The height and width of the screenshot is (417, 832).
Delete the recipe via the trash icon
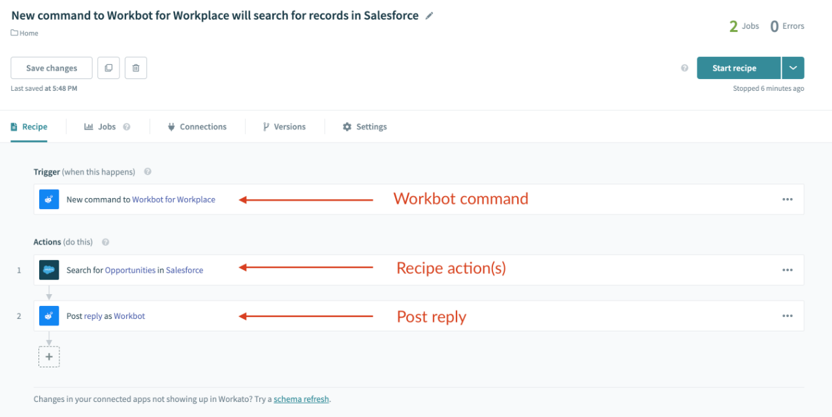136,67
